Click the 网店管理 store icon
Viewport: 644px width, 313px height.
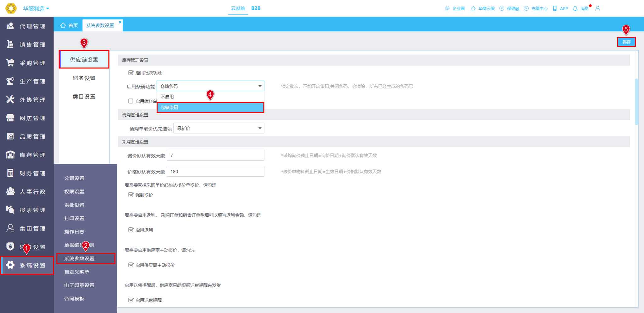(10, 118)
